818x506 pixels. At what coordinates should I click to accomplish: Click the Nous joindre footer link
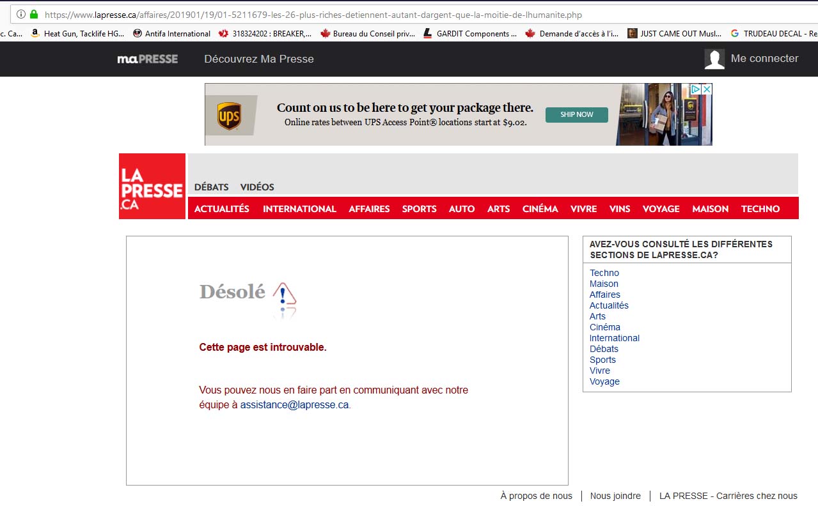[615, 496]
